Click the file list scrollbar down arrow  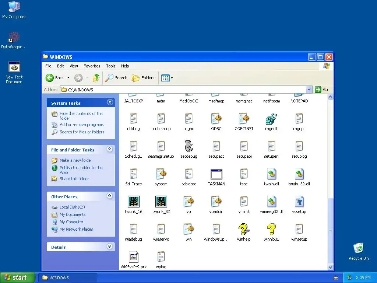tap(330, 267)
